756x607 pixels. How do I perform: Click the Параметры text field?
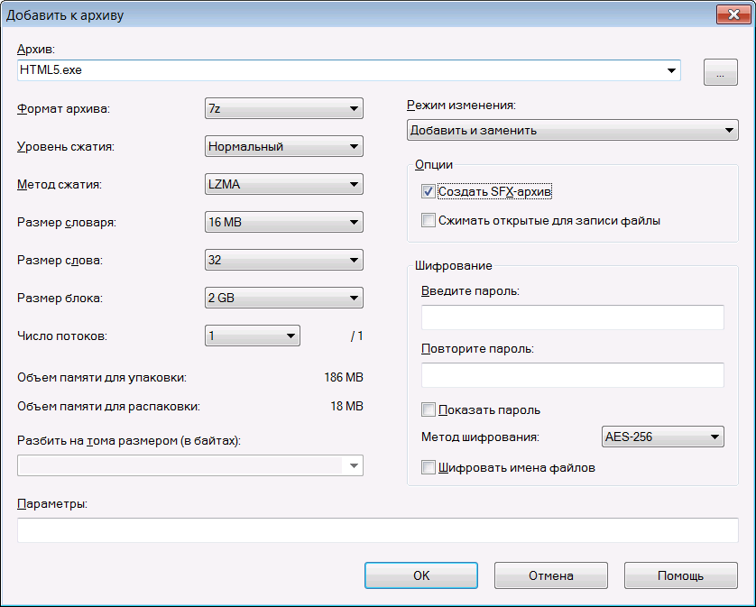click(377, 529)
